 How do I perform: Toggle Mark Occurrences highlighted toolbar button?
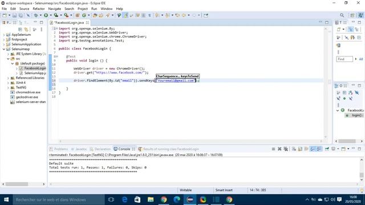126,15
